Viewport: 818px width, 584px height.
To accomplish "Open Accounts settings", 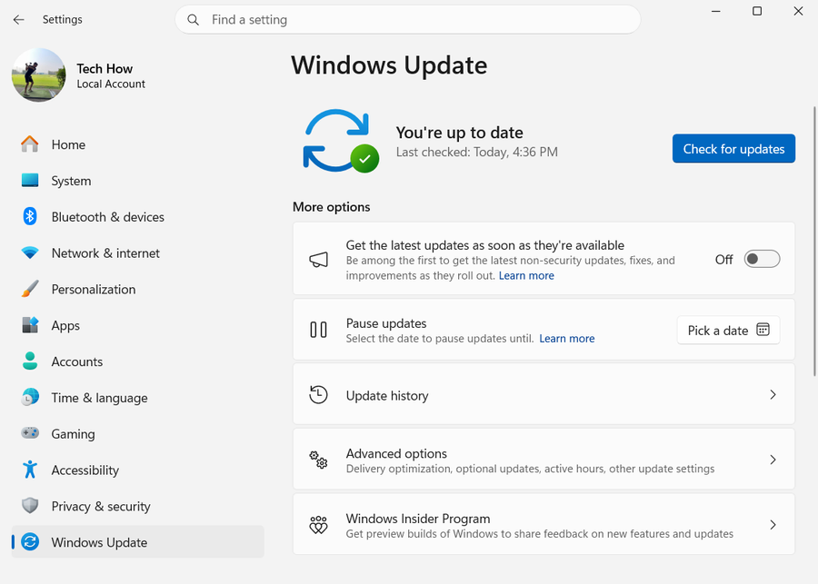I will click(x=138, y=361).
